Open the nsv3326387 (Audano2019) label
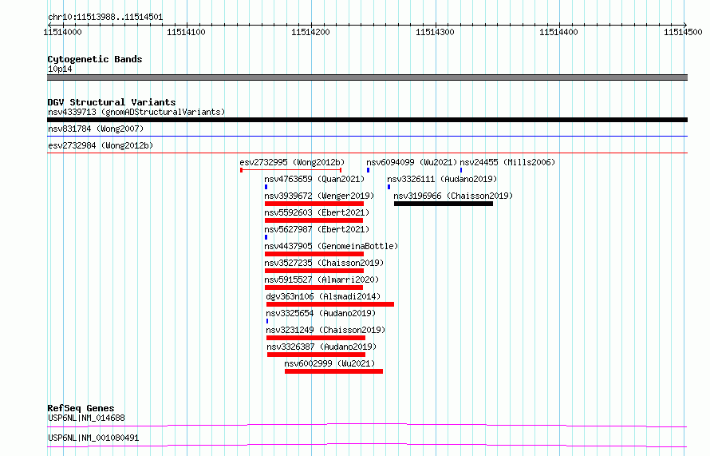This screenshot has height=456, width=710. pos(321,347)
